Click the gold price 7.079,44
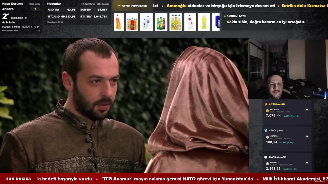 coord(273,116)
